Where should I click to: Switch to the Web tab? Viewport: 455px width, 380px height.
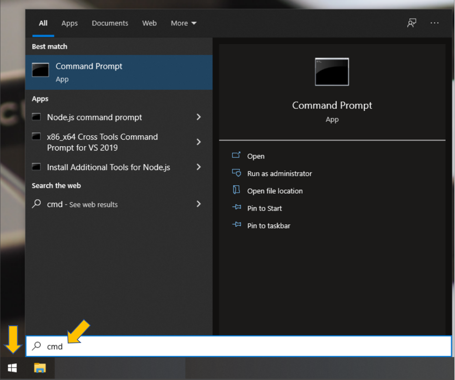149,23
